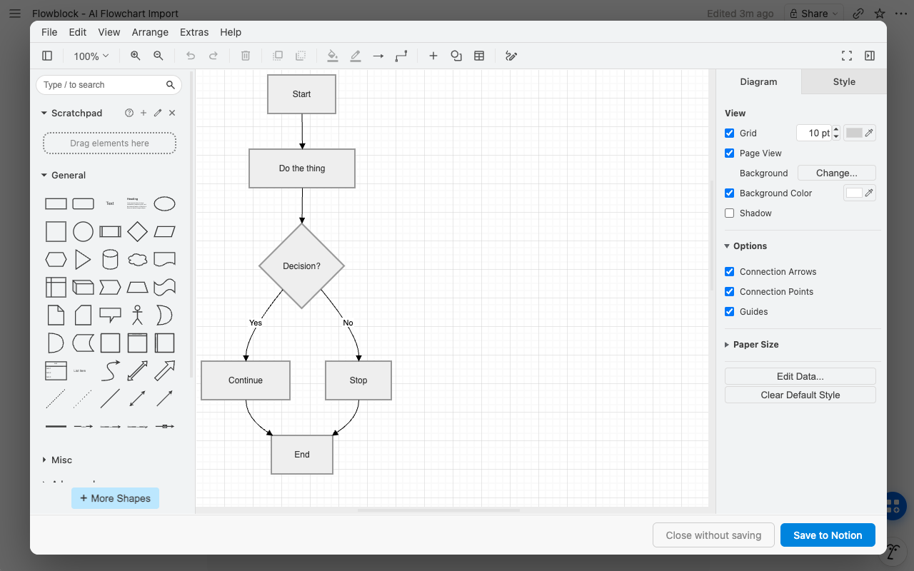Select the hexagon shape in General
914x571 pixels.
[56, 259]
